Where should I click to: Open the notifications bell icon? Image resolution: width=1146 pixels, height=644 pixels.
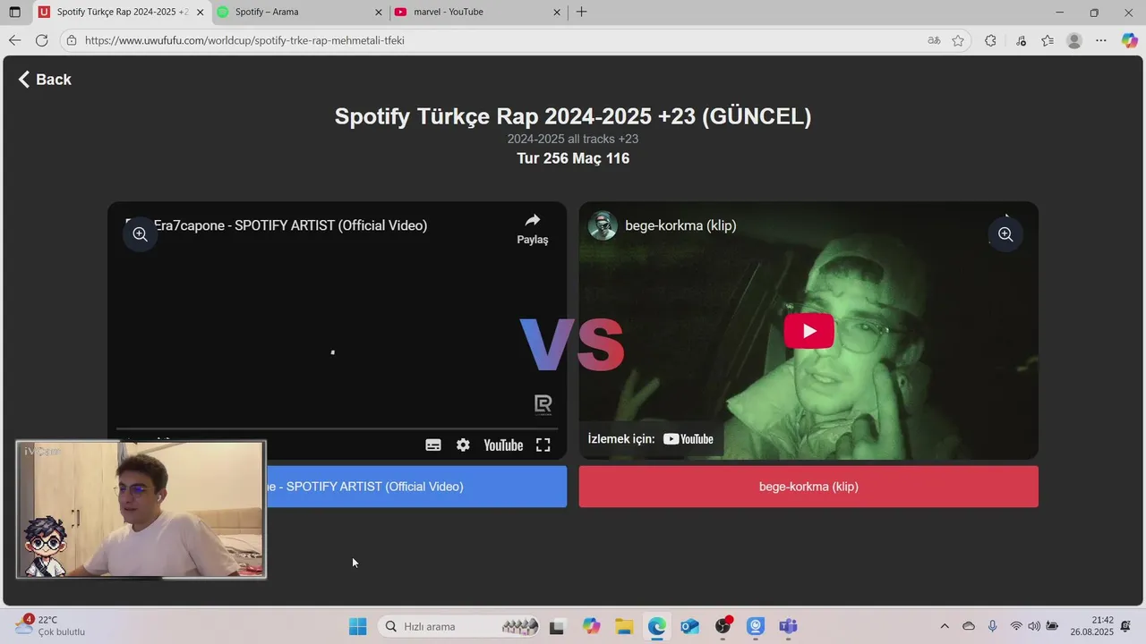coord(1126,626)
